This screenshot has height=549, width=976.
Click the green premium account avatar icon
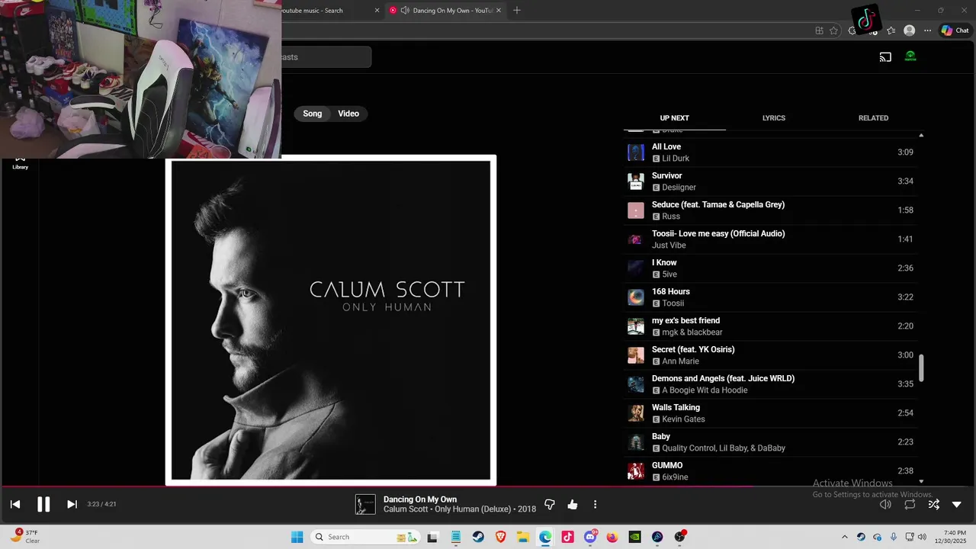point(910,56)
